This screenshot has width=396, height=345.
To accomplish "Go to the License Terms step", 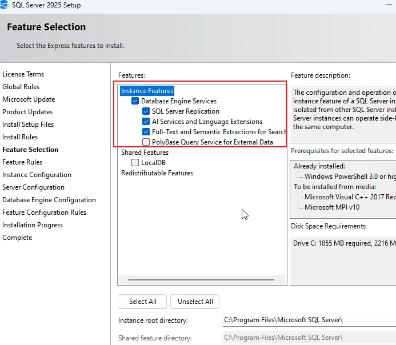I will point(23,74).
